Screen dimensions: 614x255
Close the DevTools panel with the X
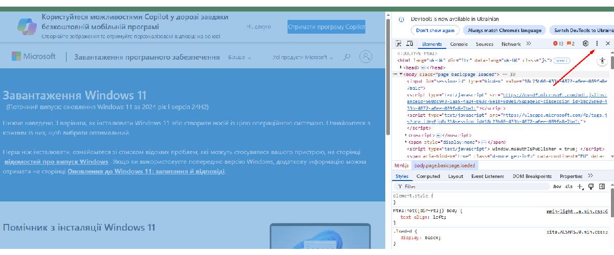pos(607,44)
